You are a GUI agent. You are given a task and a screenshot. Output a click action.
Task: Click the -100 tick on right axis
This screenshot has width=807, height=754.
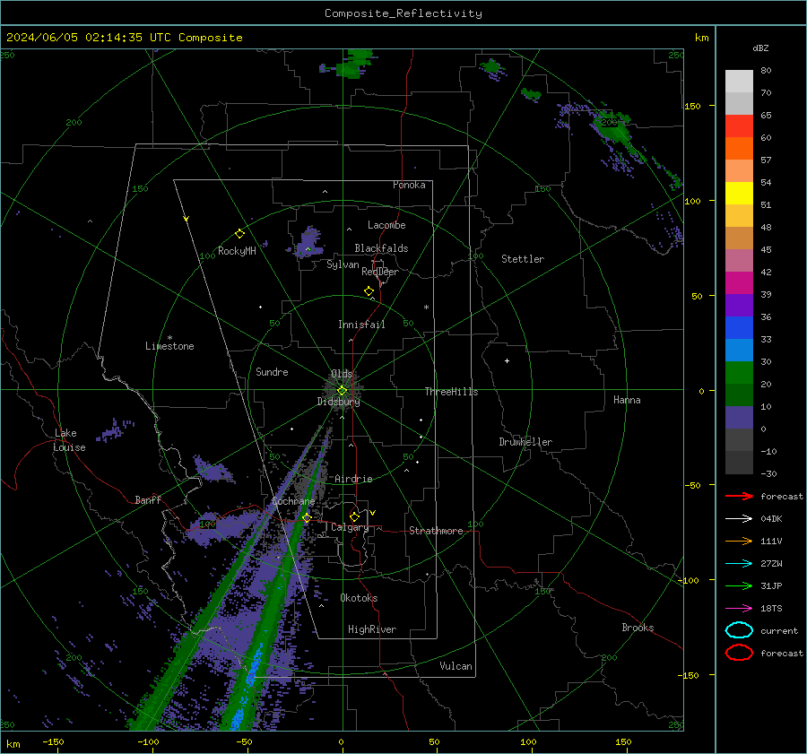[x=689, y=580]
